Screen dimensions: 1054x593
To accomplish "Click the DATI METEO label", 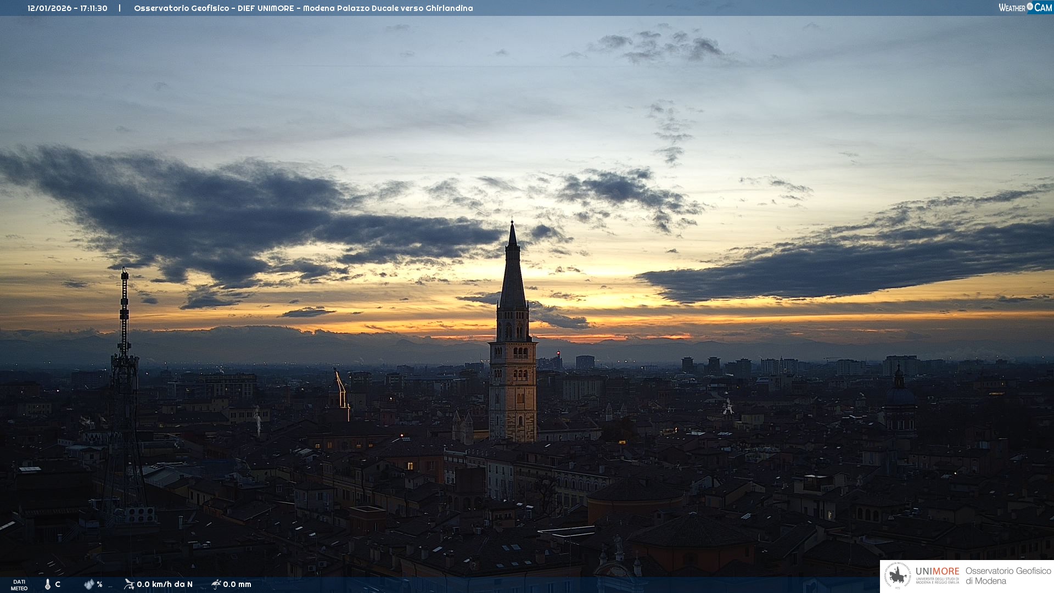I will 19,585.
